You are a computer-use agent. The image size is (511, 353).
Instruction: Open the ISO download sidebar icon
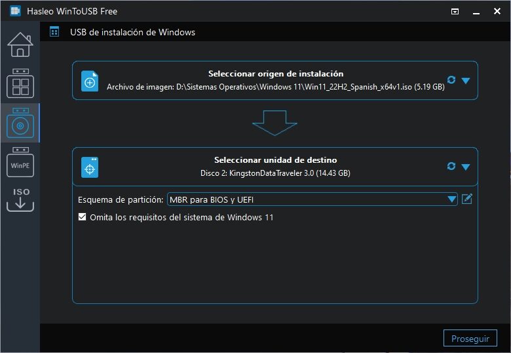(20, 199)
